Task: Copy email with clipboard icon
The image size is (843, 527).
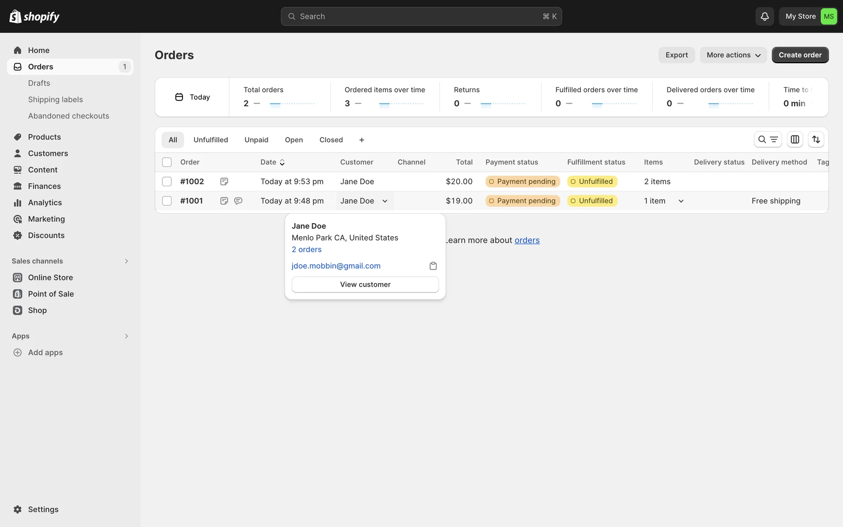Action: pyautogui.click(x=433, y=266)
